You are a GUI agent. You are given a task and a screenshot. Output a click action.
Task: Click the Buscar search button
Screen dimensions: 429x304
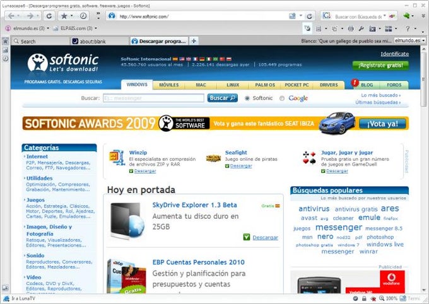coord(223,98)
